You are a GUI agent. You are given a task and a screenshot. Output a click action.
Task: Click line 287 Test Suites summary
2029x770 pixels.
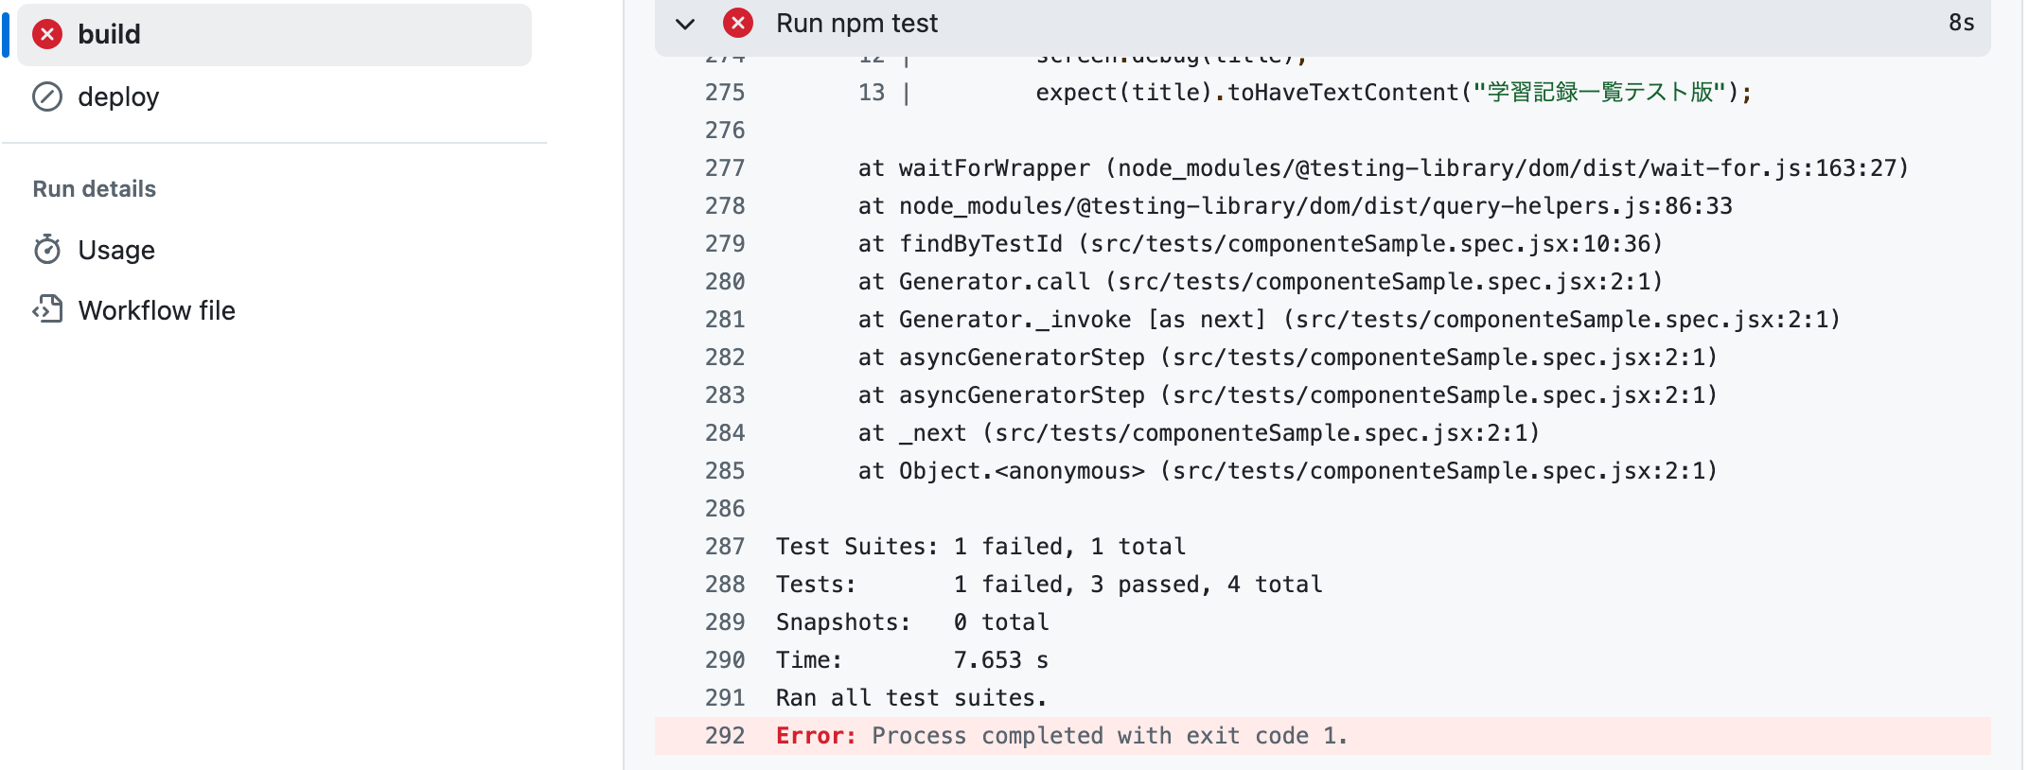(x=979, y=546)
